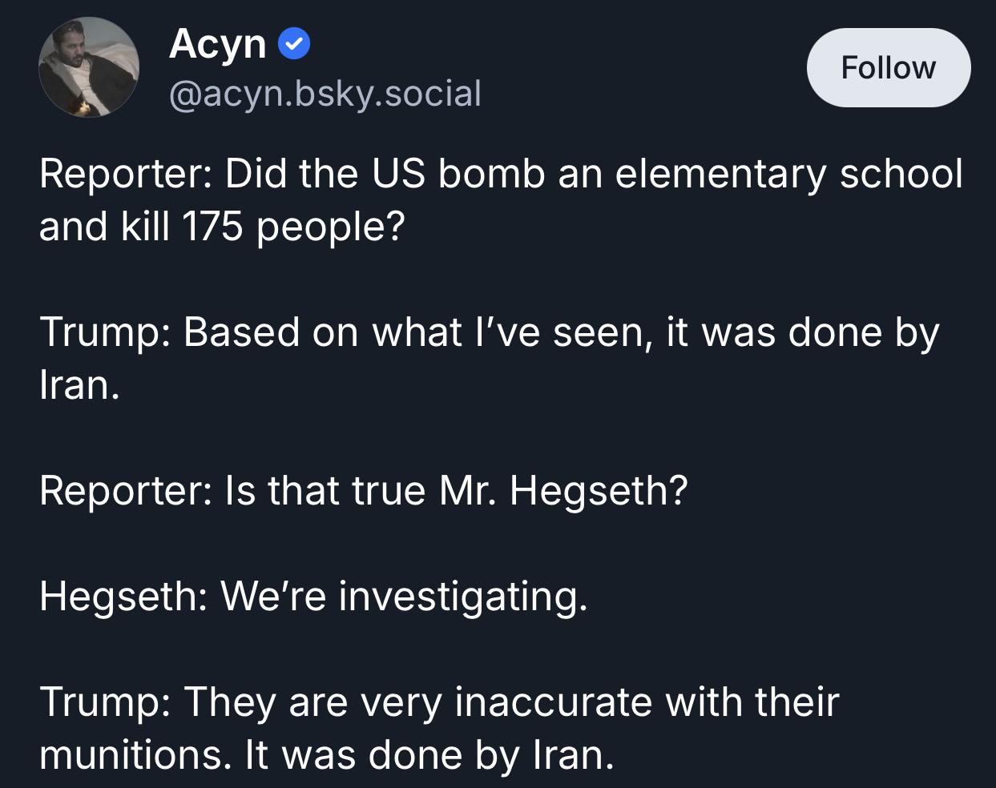Click the standalone word "Iran." ending Trump's first reply
Viewport: 996px width, 788px height.
[x=79, y=384]
